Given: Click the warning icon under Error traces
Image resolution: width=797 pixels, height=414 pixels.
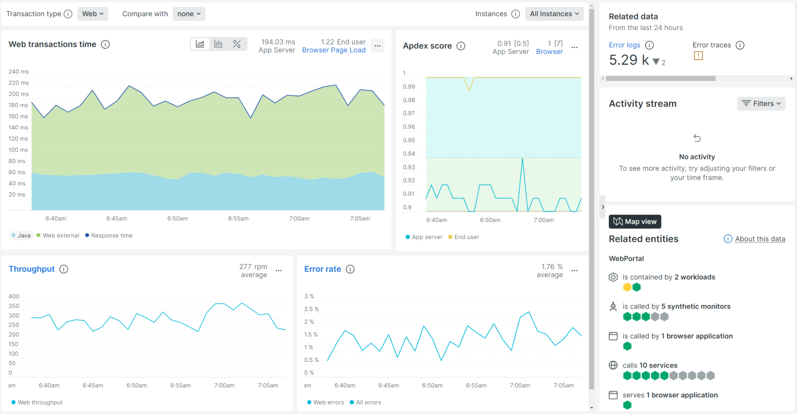Looking at the screenshot, I should (x=699, y=56).
